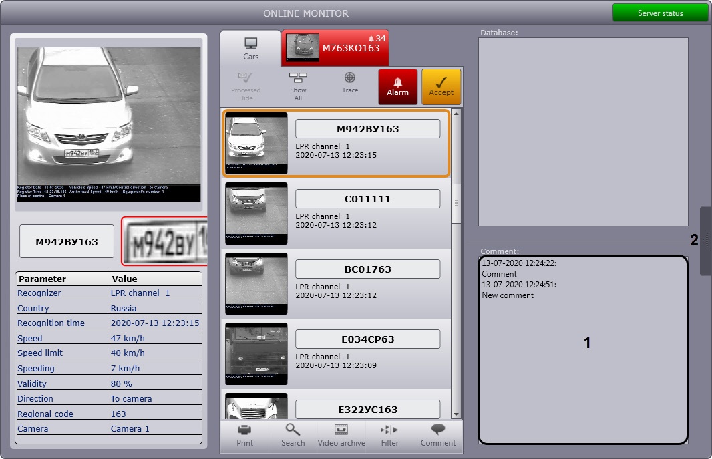Add a comment using Comment icon
This screenshot has height=459, width=712.
438,435
